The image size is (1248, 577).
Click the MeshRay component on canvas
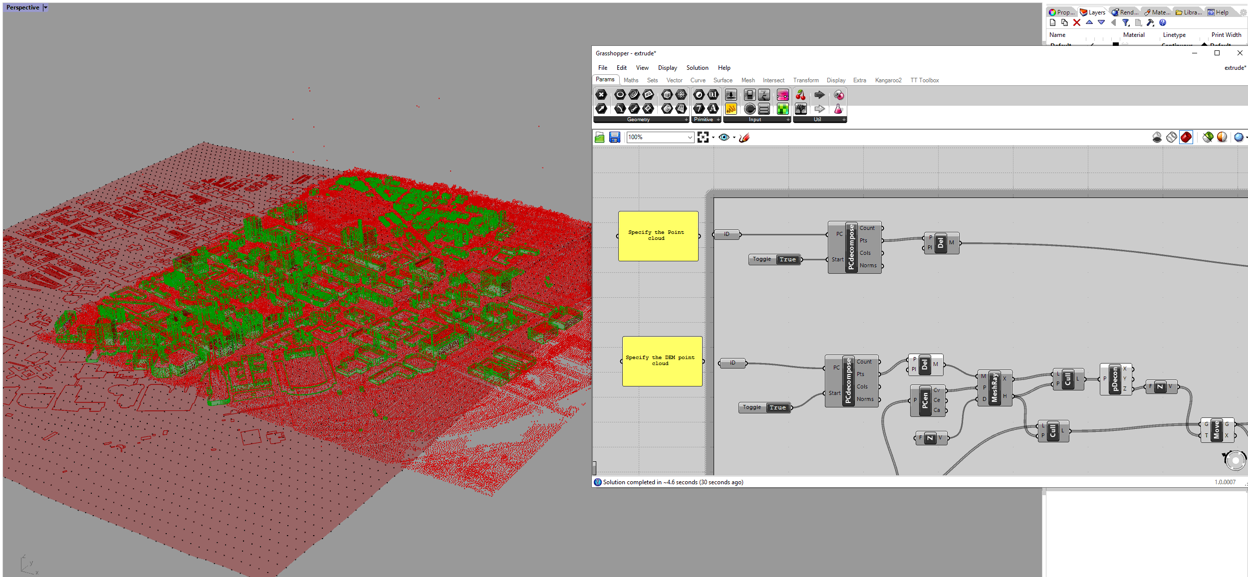994,388
